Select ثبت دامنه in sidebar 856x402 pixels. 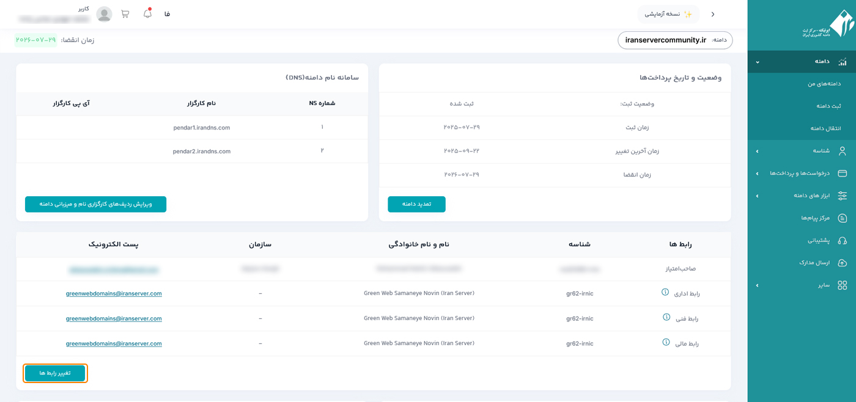tap(828, 106)
